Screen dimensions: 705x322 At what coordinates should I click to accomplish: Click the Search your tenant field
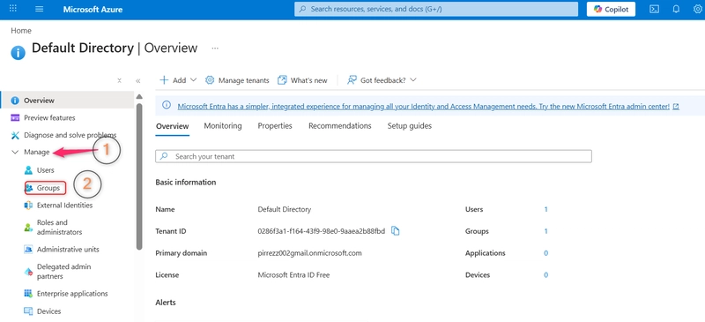[373, 156]
